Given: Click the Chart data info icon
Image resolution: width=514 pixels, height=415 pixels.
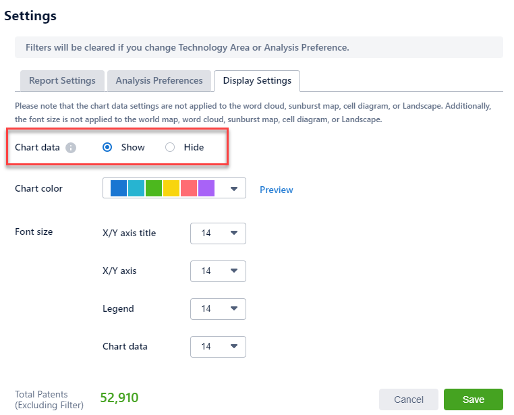Looking at the screenshot, I should coord(71,148).
